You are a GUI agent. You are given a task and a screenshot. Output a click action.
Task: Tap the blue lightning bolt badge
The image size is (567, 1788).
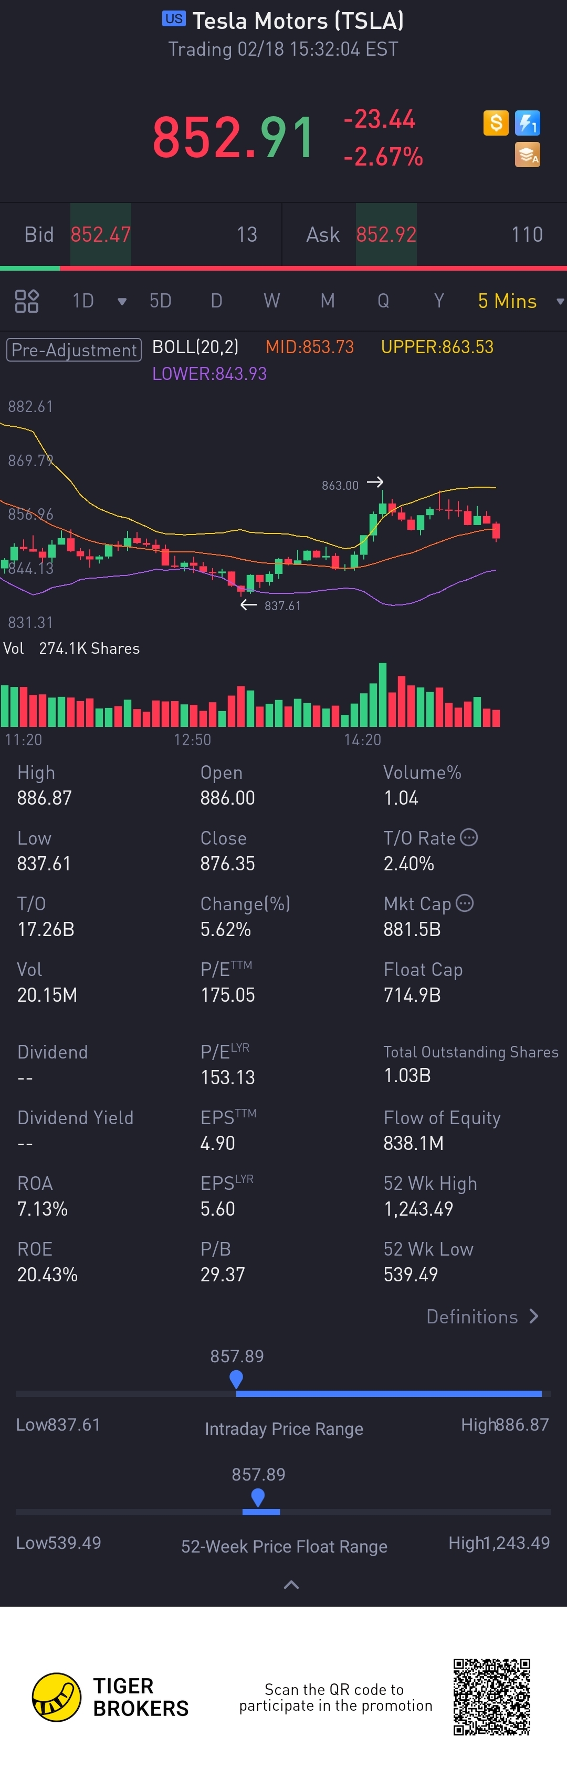pos(528,123)
